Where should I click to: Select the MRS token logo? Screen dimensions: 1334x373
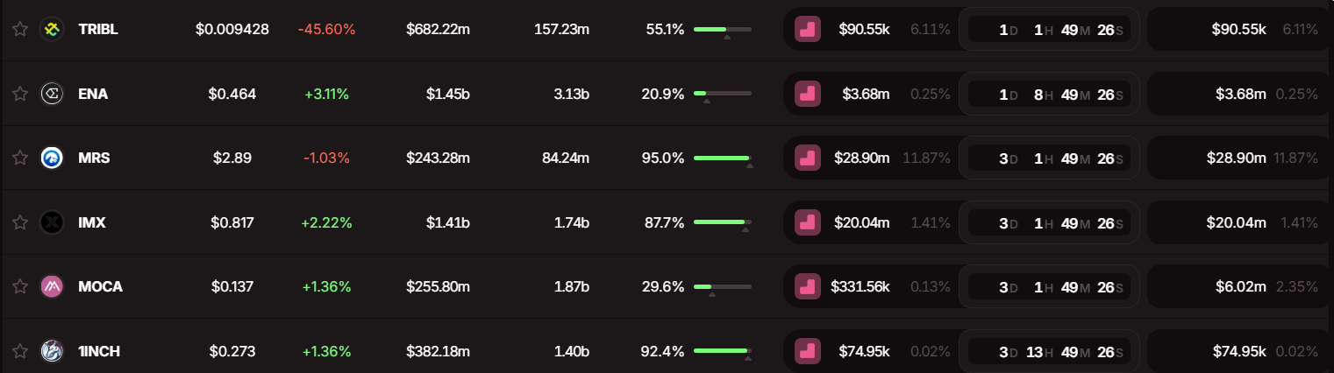(x=53, y=158)
